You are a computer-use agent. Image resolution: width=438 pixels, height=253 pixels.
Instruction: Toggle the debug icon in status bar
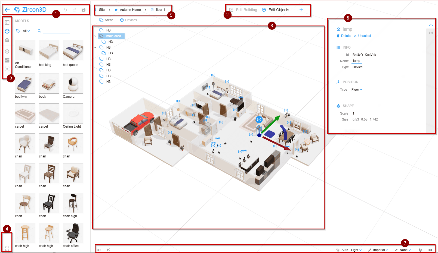tap(420, 250)
